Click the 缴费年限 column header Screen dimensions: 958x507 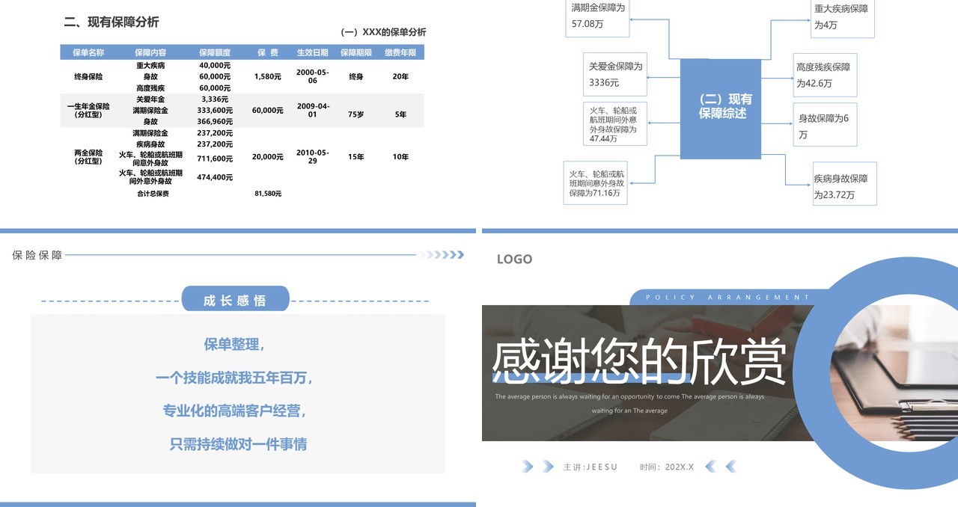[400, 52]
